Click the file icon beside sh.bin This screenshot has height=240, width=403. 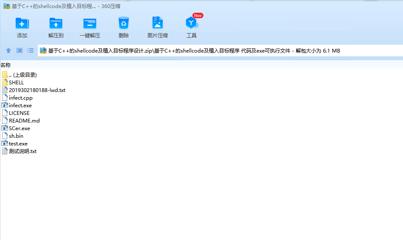(x=5, y=136)
